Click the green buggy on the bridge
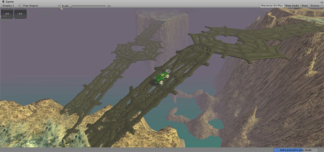The height and width of the screenshot is (152, 324). tap(162, 77)
